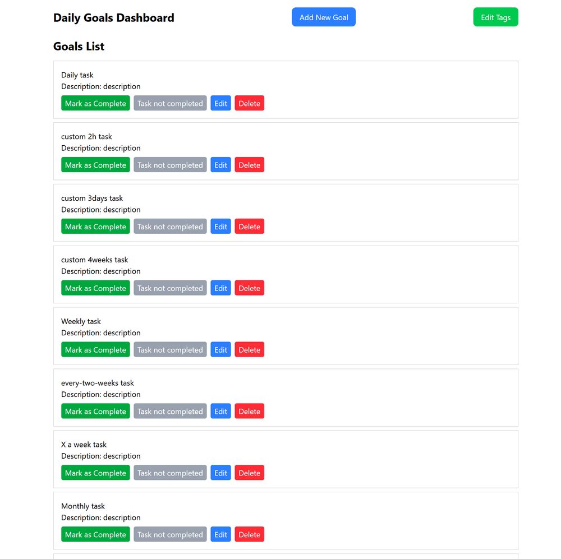Mark custom 2h task as complete
Image resolution: width=561 pixels, height=559 pixels.
pyautogui.click(x=95, y=164)
